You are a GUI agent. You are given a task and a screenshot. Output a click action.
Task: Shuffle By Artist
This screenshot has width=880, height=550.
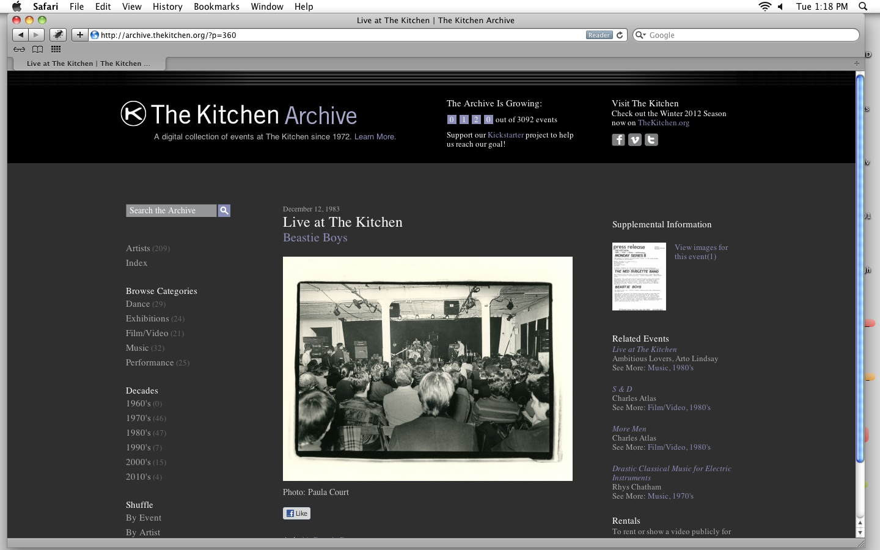tap(143, 532)
